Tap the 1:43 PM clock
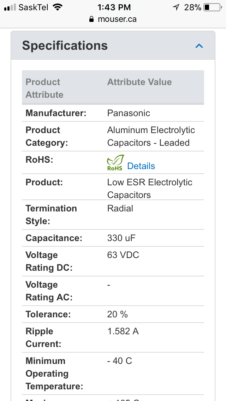The width and height of the screenshot is (226, 401). (x=114, y=7)
